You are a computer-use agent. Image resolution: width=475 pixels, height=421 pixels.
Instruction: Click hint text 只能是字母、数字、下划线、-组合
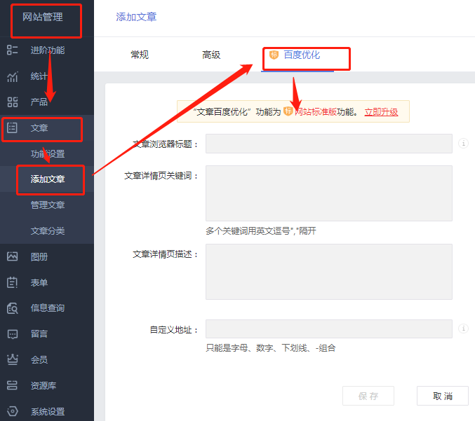click(271, 348)
